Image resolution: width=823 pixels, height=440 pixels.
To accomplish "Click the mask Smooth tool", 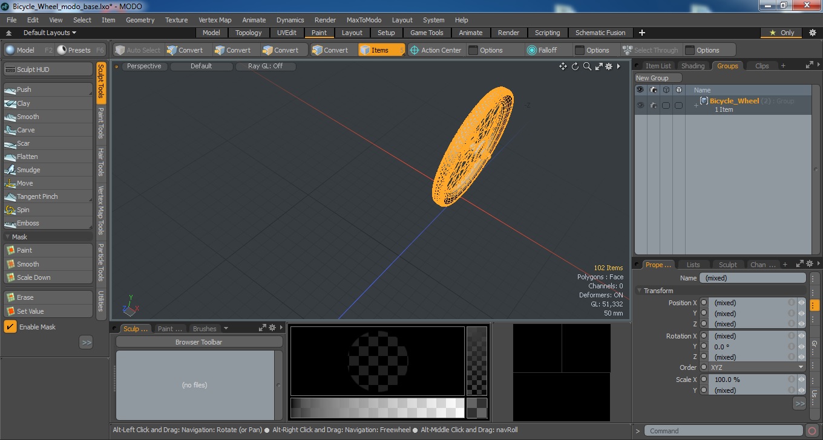I will (x=48, y=264).
